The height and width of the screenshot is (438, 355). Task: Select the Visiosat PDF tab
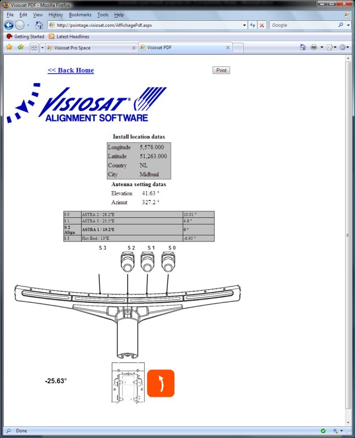pos(185,48)
